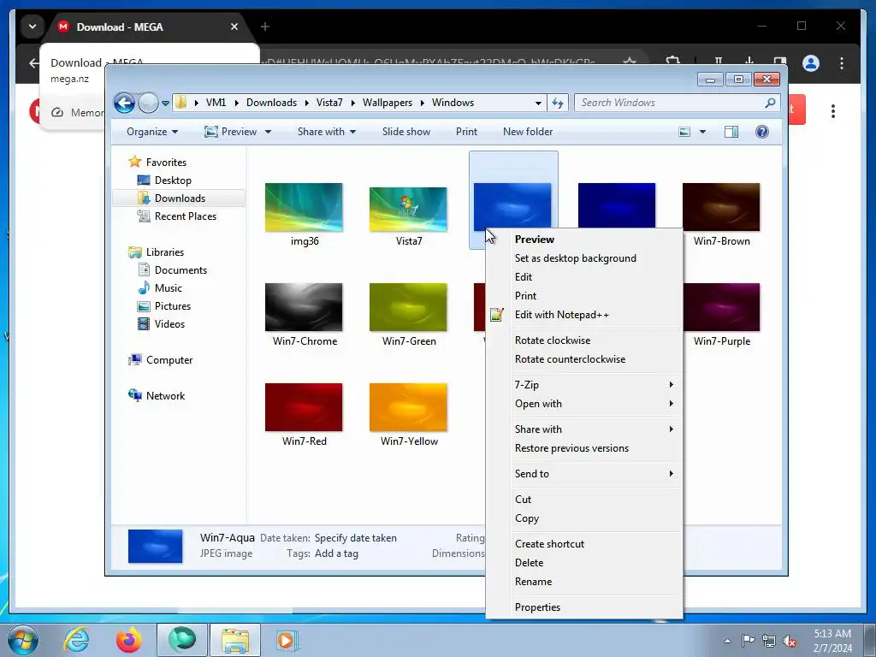Screen dimensions: 876x657
Task: Open Videos library
Action: 169,324
